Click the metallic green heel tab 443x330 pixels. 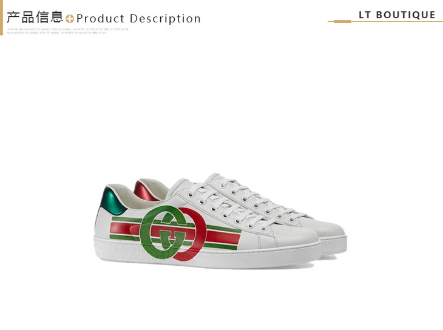(x=113, y=201)
